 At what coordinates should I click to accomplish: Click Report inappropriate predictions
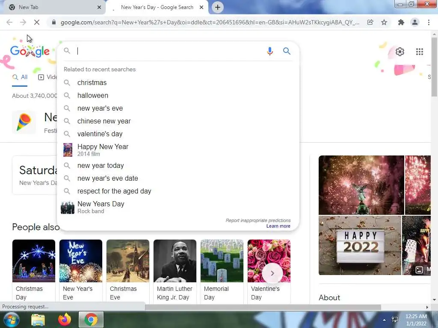[258, 220]
